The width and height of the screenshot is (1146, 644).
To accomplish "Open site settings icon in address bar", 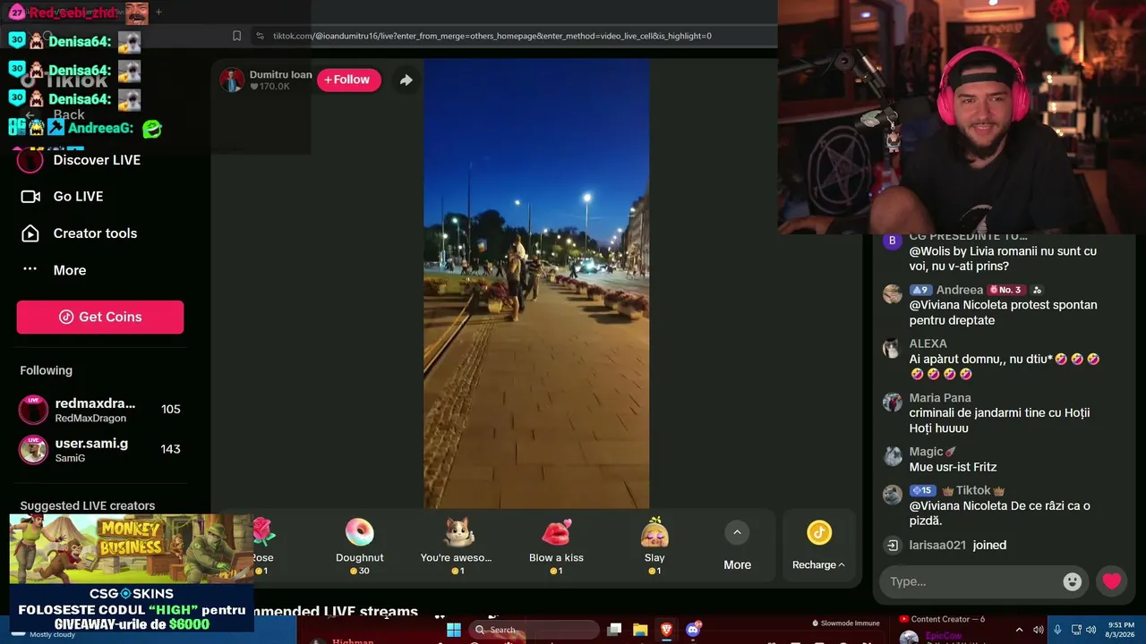I will (260, 36).
